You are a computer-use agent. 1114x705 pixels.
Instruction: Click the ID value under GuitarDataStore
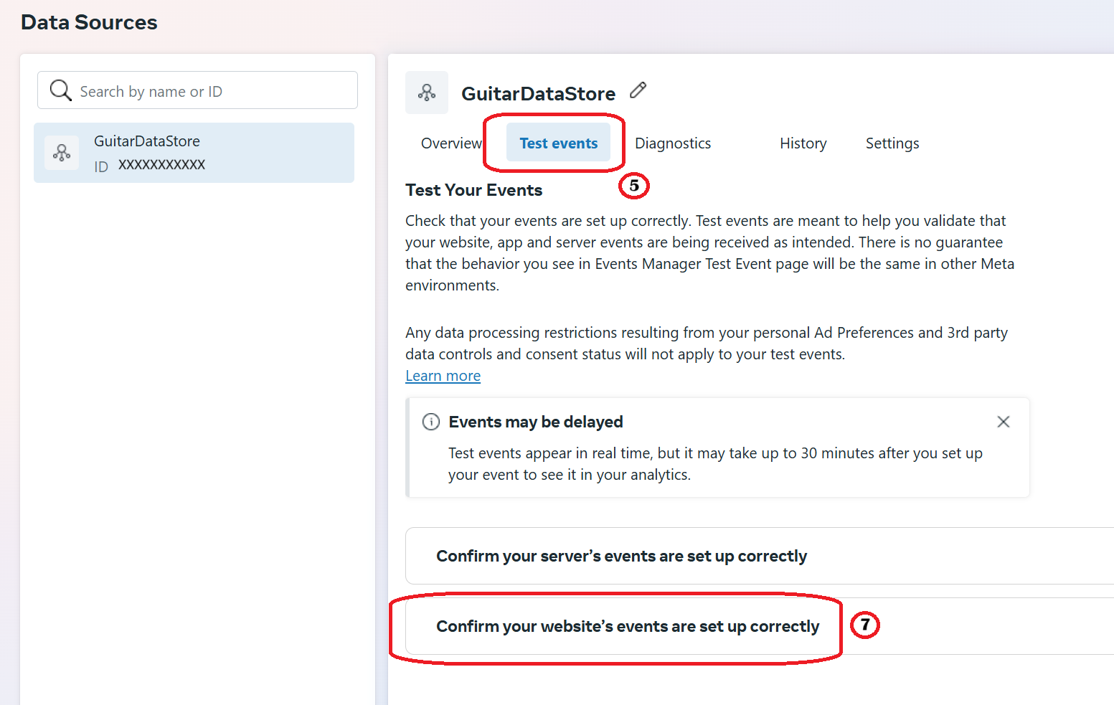[161, 165]
